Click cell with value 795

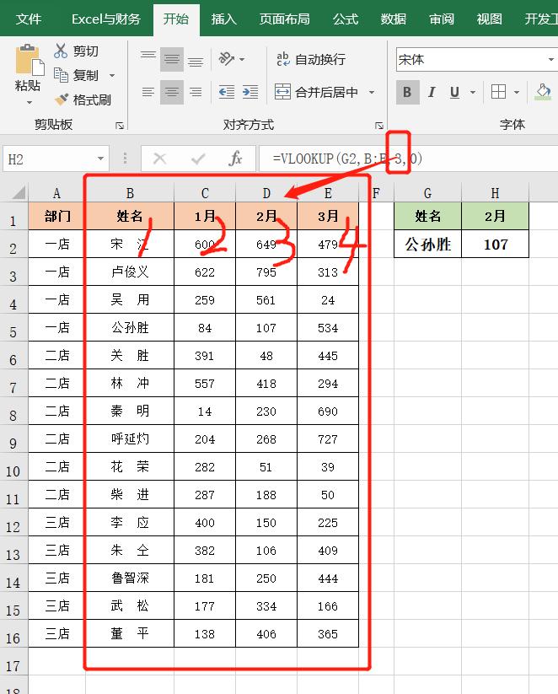pos(266,272)
